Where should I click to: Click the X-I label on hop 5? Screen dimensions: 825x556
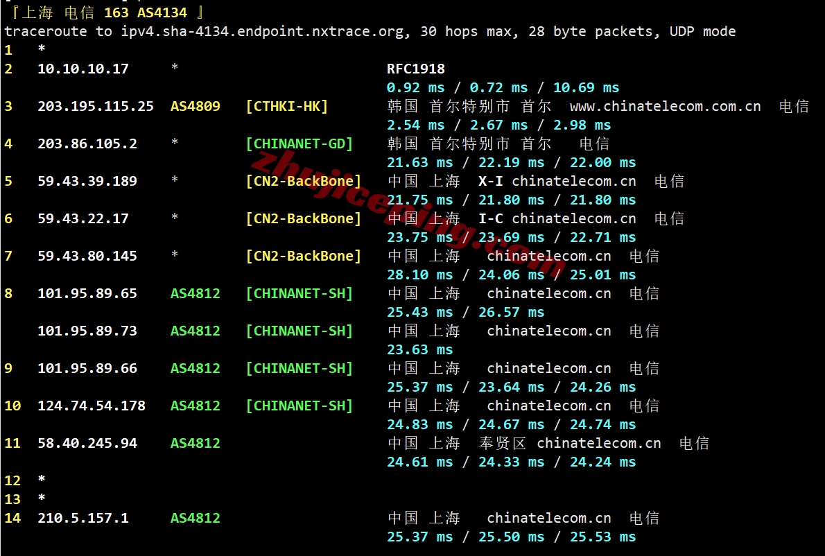point(491,181)
